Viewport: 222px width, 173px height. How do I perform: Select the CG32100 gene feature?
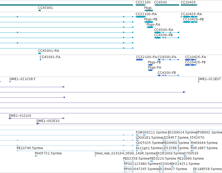click(141, 5)
